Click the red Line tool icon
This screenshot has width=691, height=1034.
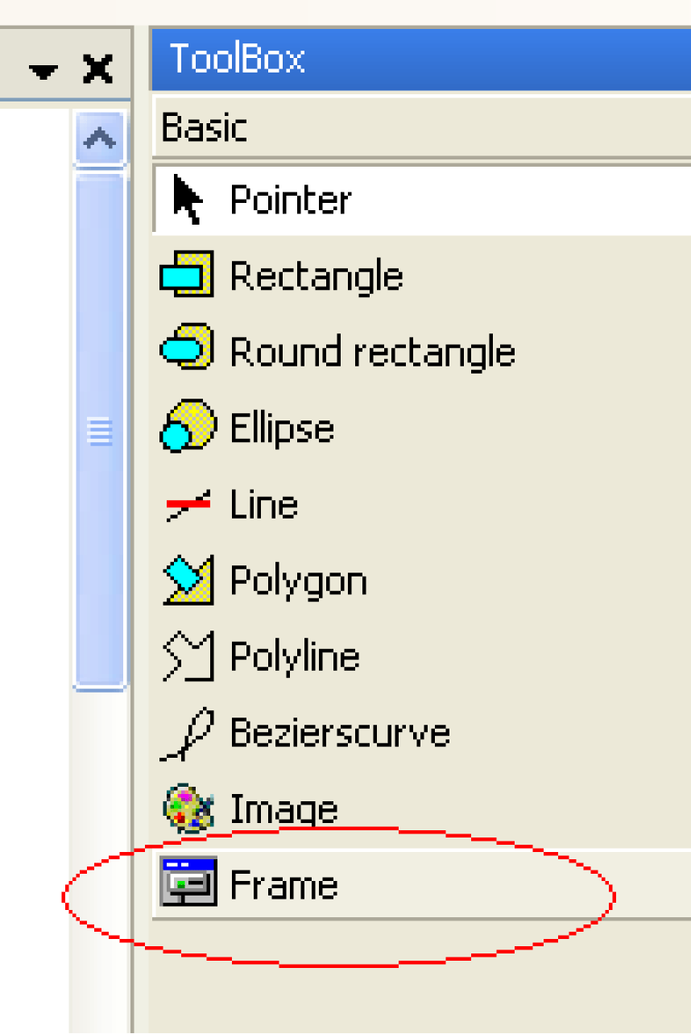187,504
